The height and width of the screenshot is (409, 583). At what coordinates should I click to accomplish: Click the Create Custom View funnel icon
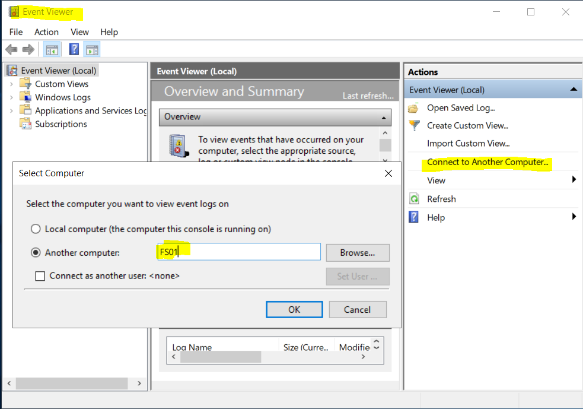[x=414, y=125]
